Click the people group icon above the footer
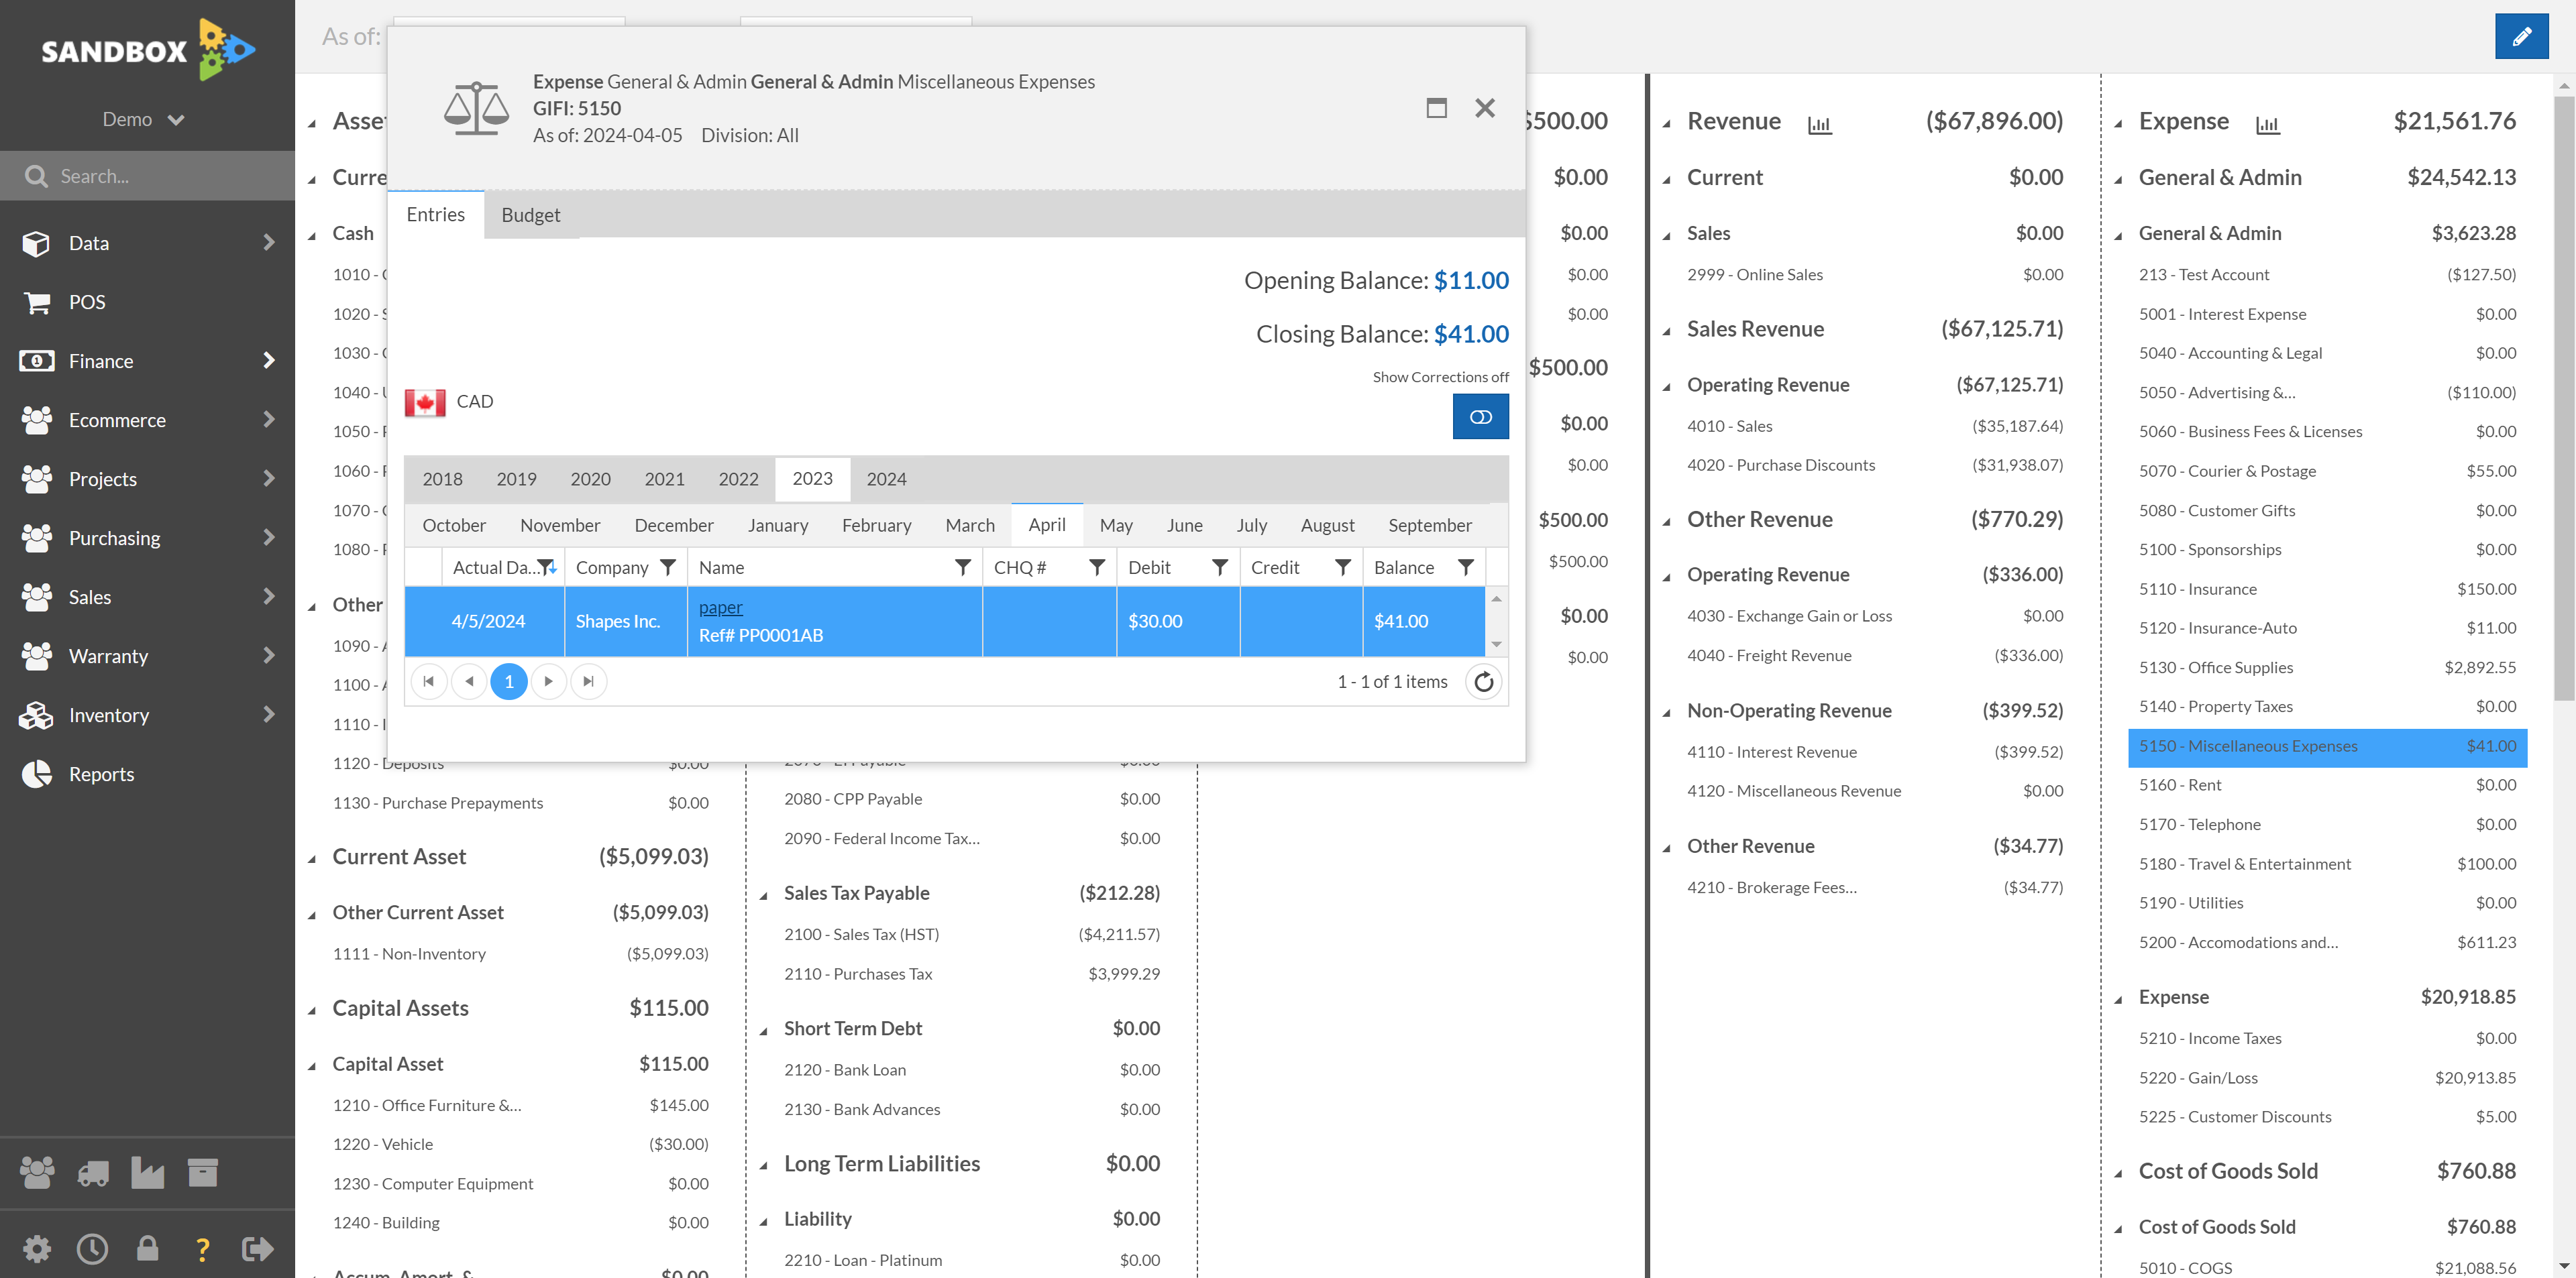 point(37,1172)
